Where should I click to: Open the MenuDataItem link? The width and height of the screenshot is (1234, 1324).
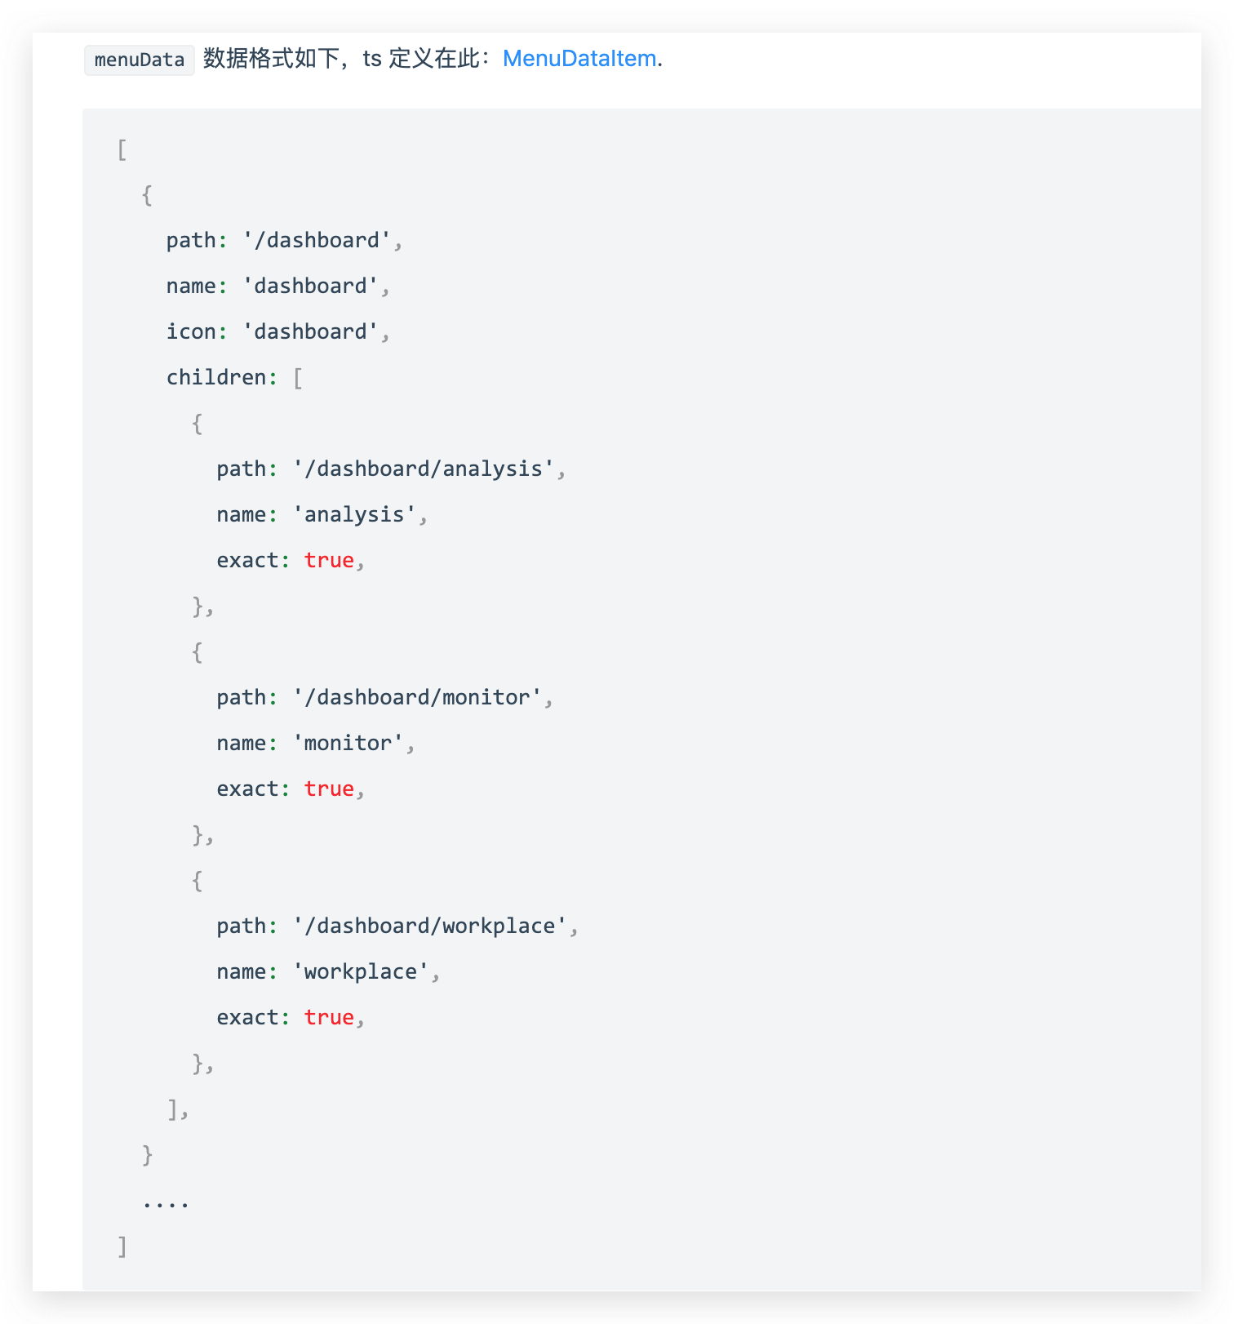tap(579, 59)
